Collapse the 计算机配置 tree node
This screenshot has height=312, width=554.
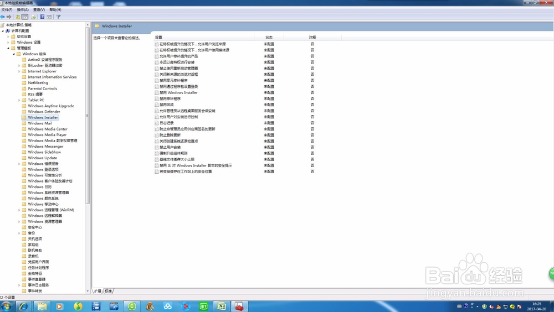tap(3, 31)
